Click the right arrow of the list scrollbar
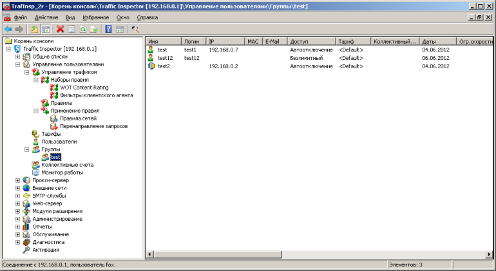The image size is (496, 271). 490,254
